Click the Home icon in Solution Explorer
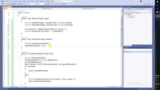 (x=128, y=9)
